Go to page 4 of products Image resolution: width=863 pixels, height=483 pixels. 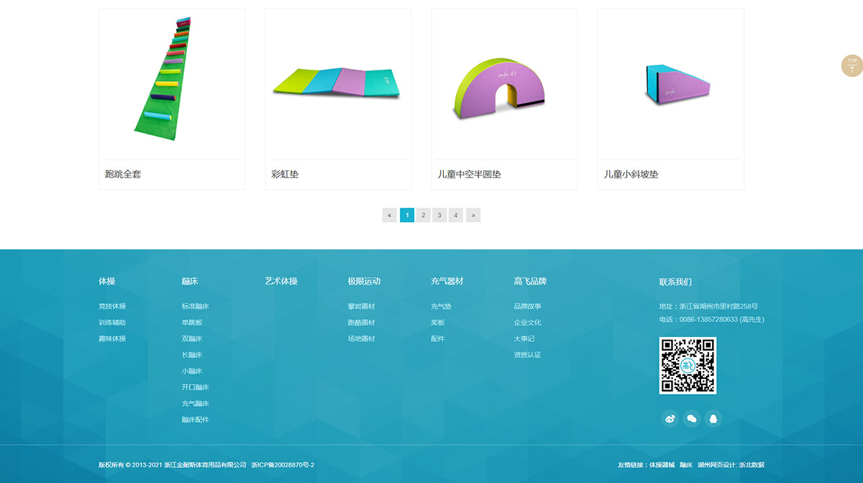[x=456, y=215]
